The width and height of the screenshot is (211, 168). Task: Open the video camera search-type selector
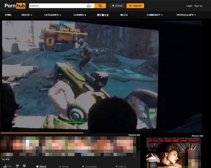90,6
